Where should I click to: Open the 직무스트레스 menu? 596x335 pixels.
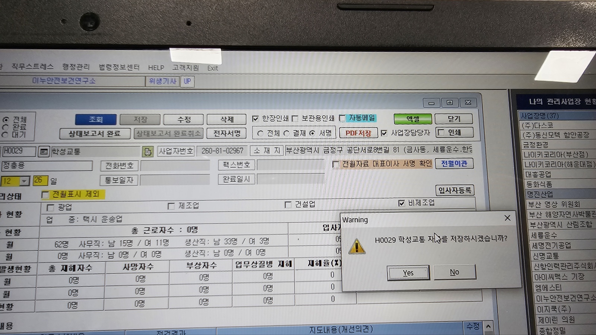[32, 67]
